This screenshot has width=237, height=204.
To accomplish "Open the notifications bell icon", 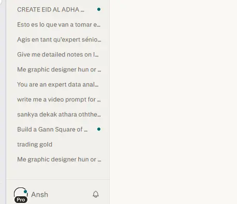I will click(96, 194).
